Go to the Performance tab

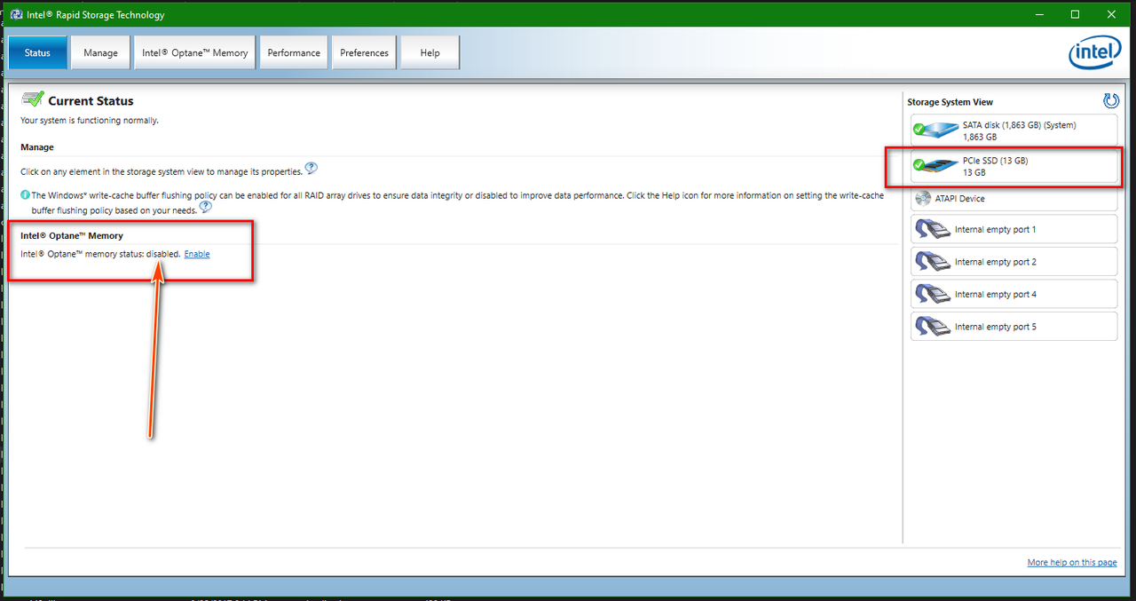pyautogui.click(x=294, y=52)
